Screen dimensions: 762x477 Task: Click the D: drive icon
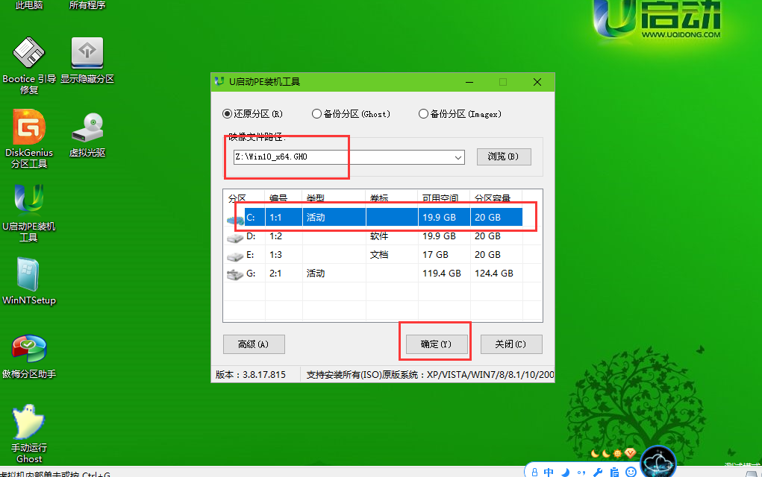click(x=235, y=238)
